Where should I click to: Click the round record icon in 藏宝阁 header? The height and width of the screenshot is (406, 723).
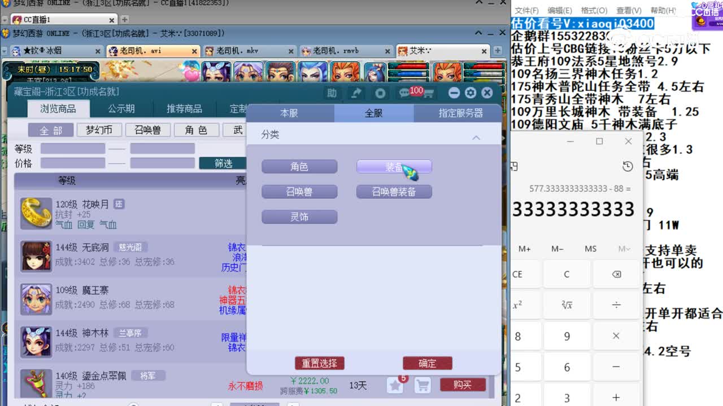tap(381, 93)
